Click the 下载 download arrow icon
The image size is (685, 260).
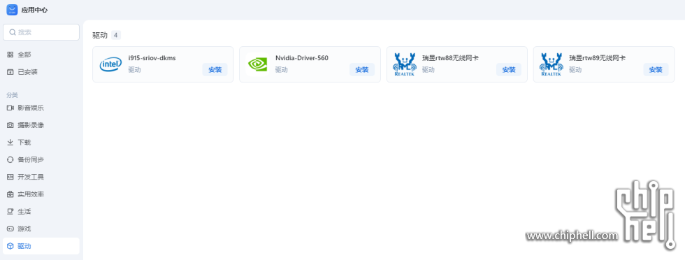[10, 143]
